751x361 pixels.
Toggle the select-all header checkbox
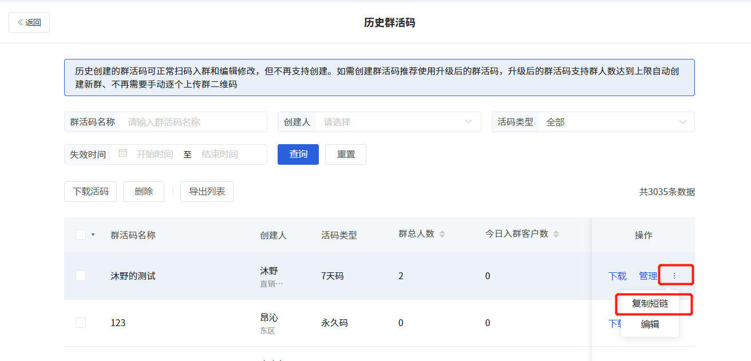tap(81, 235)
